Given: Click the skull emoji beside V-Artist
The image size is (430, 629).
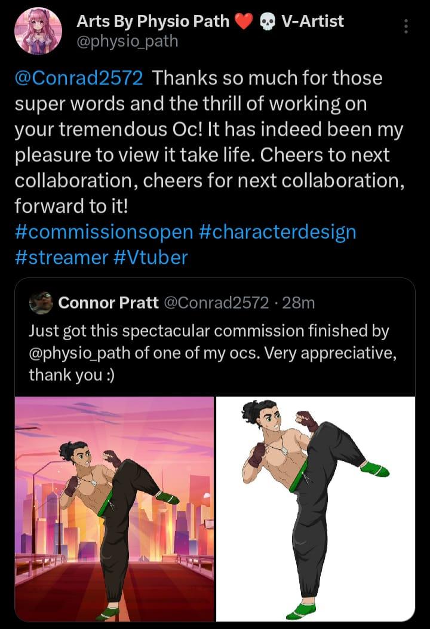Looking at the screenshot, I should coord(268,22).
